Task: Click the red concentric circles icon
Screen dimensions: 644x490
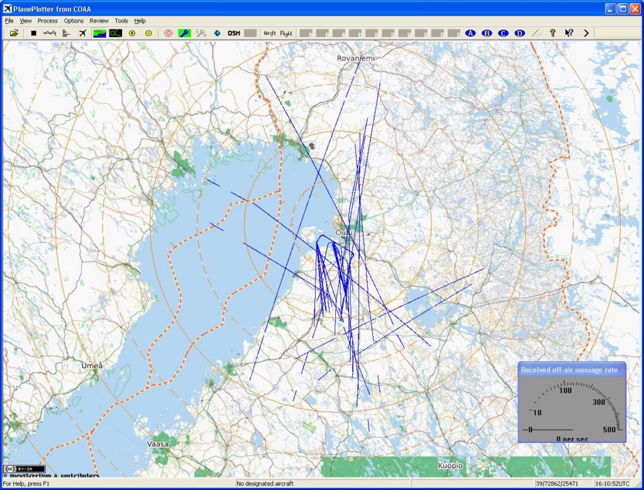Action: click(x=168, y=33)
